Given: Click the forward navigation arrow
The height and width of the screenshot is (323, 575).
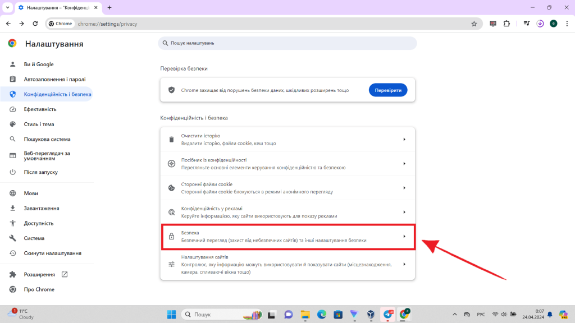Looking at the screenshot, I should coord(21,24).
